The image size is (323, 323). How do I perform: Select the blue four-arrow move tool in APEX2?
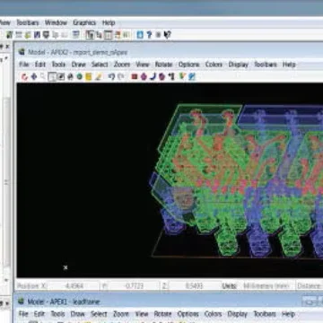[x=34, y=77]
